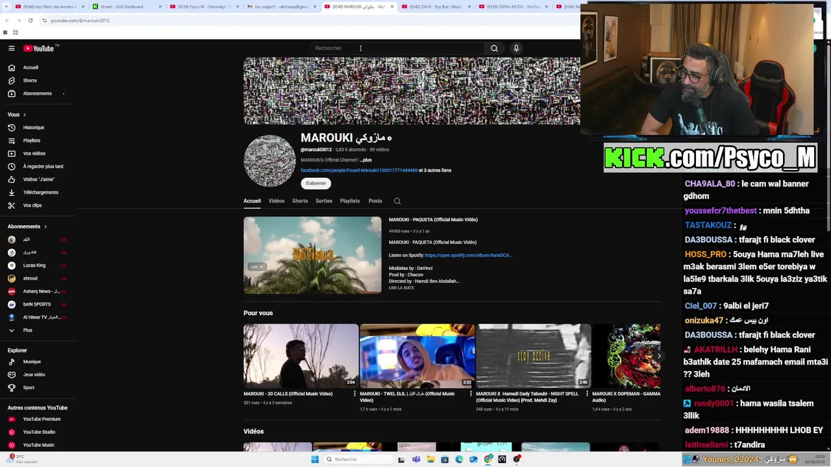Open Sport under Explorer
Image resolution: width=831 pixels, height=467 pixels.
29,388
